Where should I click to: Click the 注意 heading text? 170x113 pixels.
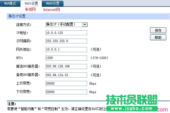pyautogui.click(x=12, y=104)
